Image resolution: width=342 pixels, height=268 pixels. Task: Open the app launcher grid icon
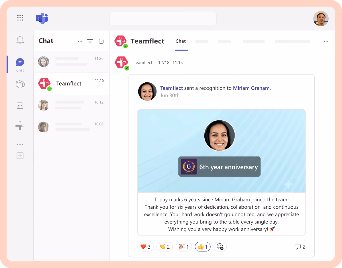tap(20, 18)
